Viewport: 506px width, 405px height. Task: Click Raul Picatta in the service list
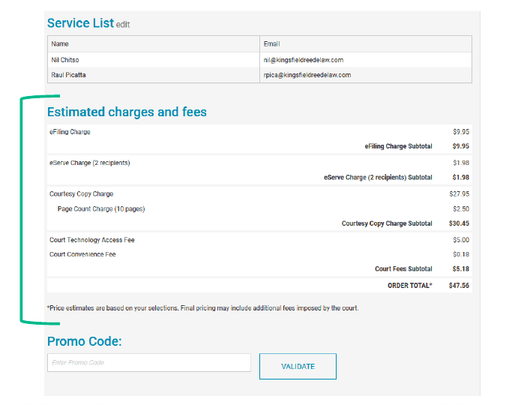click(x=67, y=75)
